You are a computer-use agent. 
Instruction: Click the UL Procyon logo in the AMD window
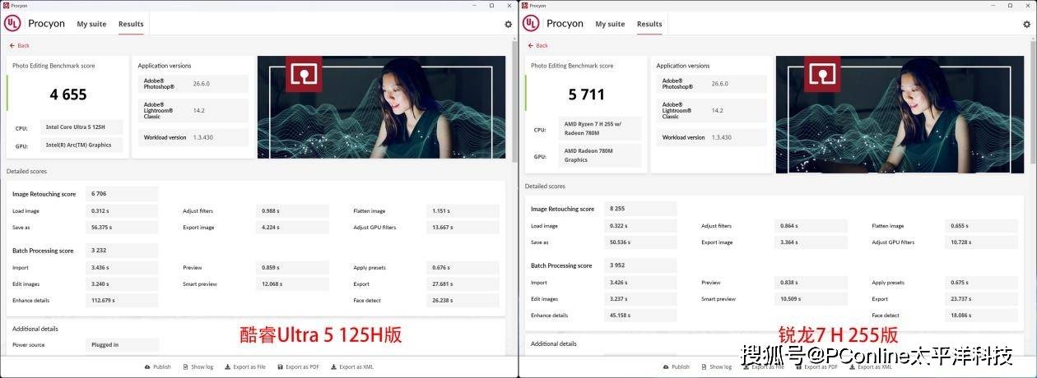(531, 24)
